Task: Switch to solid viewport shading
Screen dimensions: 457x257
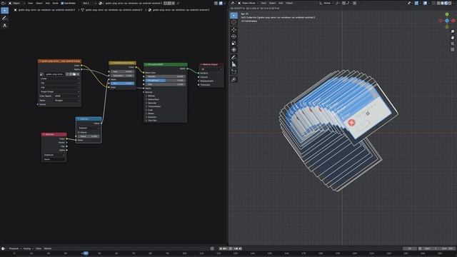Action: 442,3
